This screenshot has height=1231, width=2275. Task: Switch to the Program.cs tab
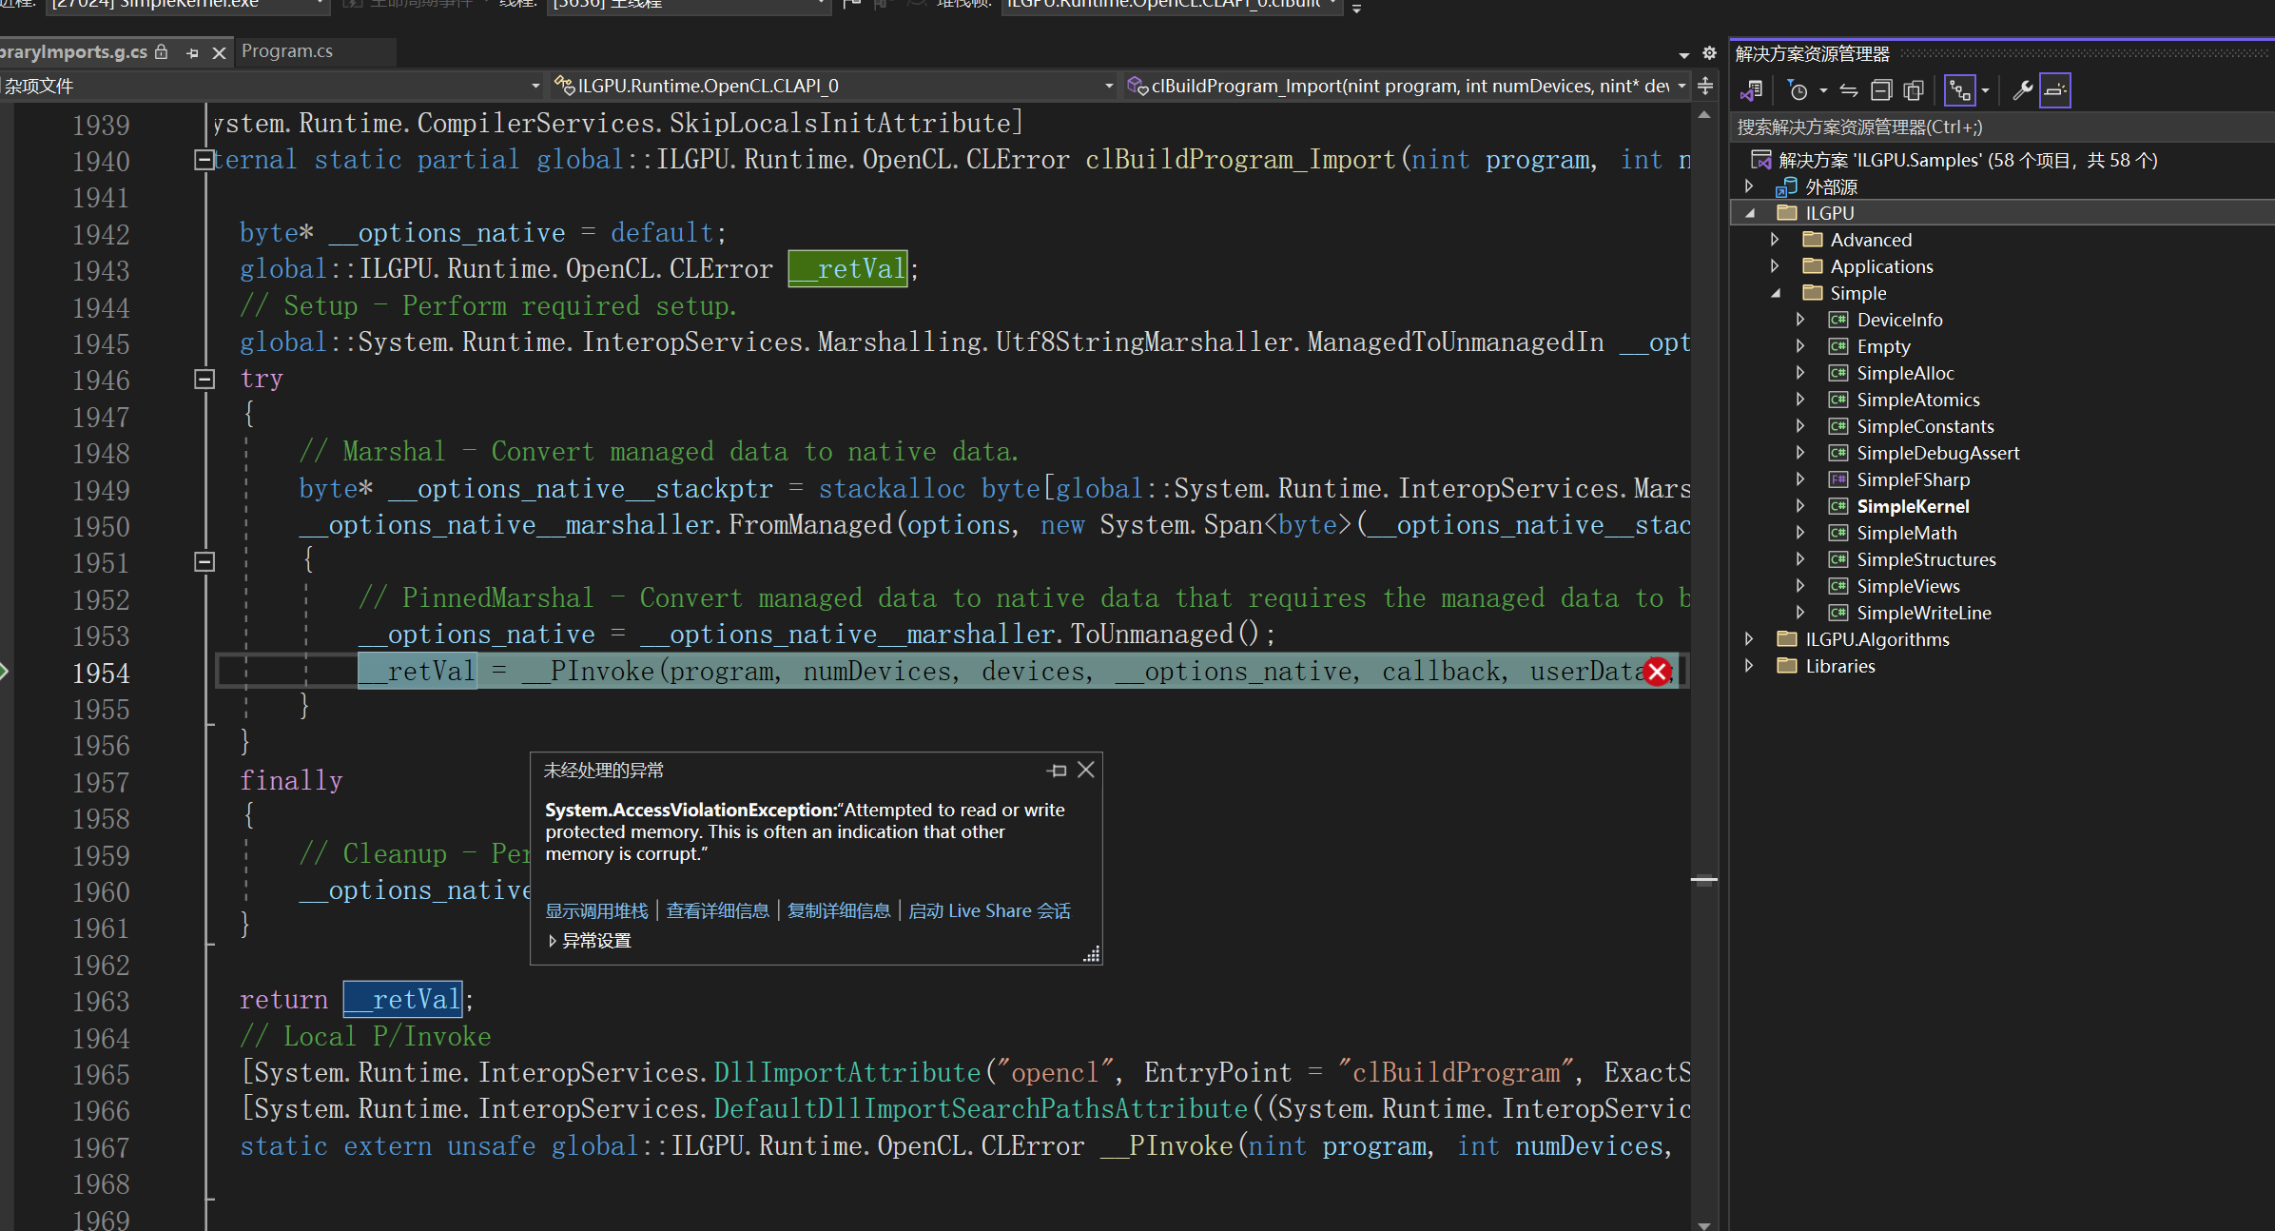[287, 51]
